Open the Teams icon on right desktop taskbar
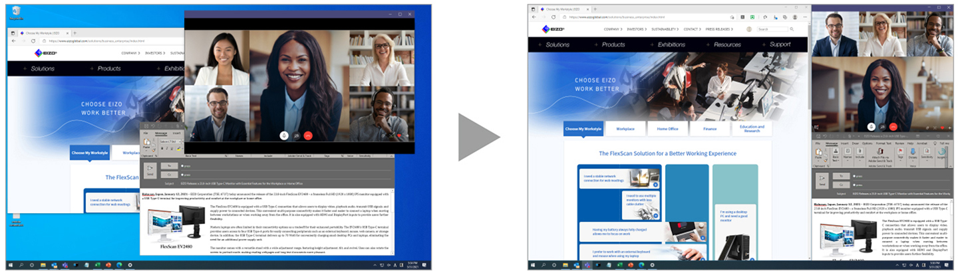This screenshot has height=275, width=958. (587, 265)
